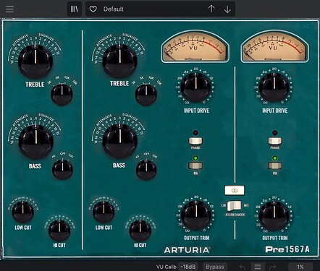Click the far-left Bass gain knob
The image size is (320, 271).
pos(35,142)
